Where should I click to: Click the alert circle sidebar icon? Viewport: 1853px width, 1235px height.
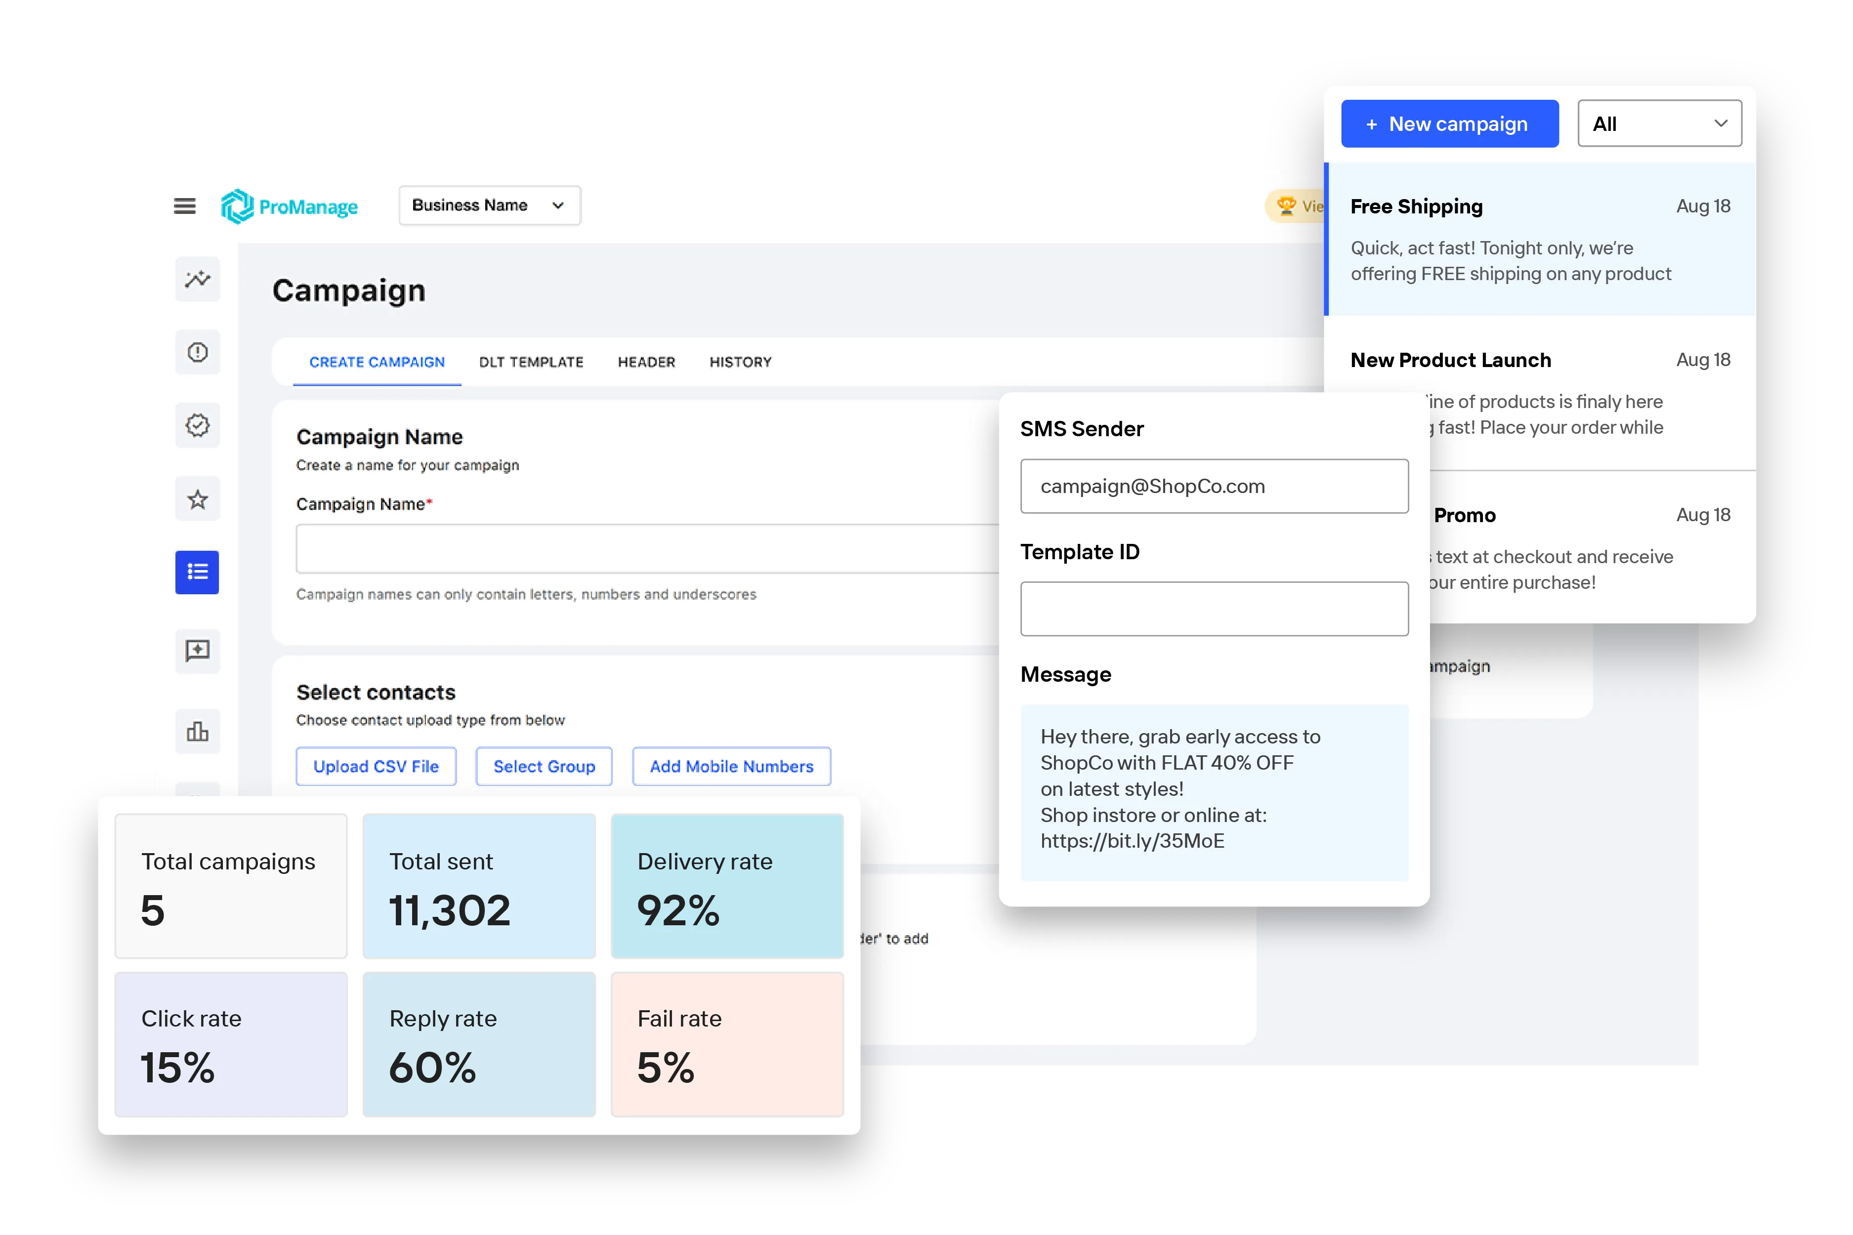pos(197,352)
